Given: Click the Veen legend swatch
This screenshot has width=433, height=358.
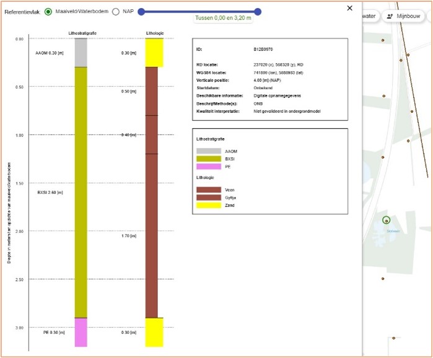Looking at the screenshot, I should point(208,190).
